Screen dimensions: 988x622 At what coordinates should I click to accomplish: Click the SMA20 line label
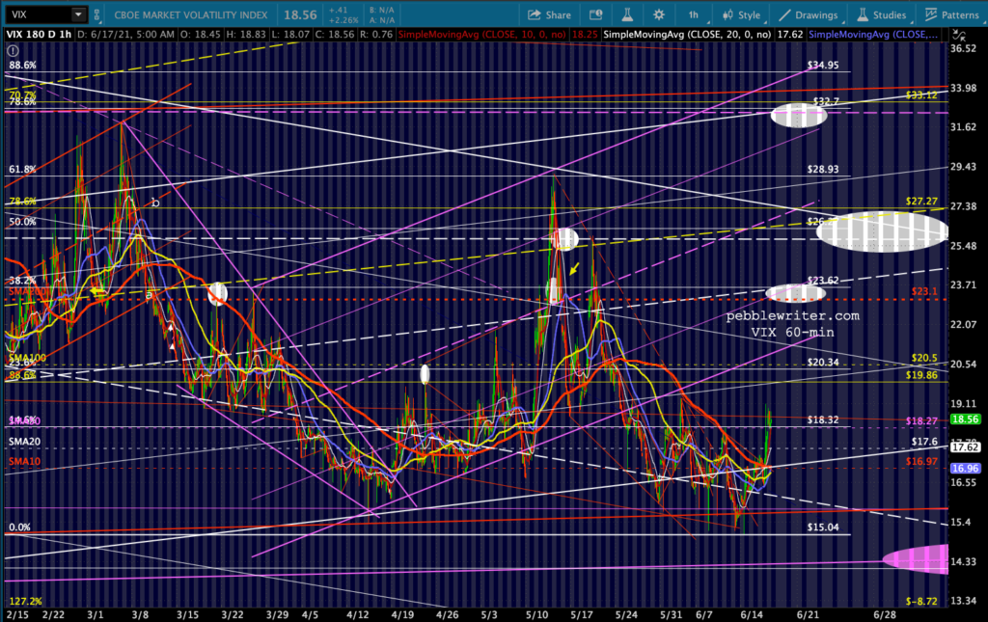pos(24,442)
